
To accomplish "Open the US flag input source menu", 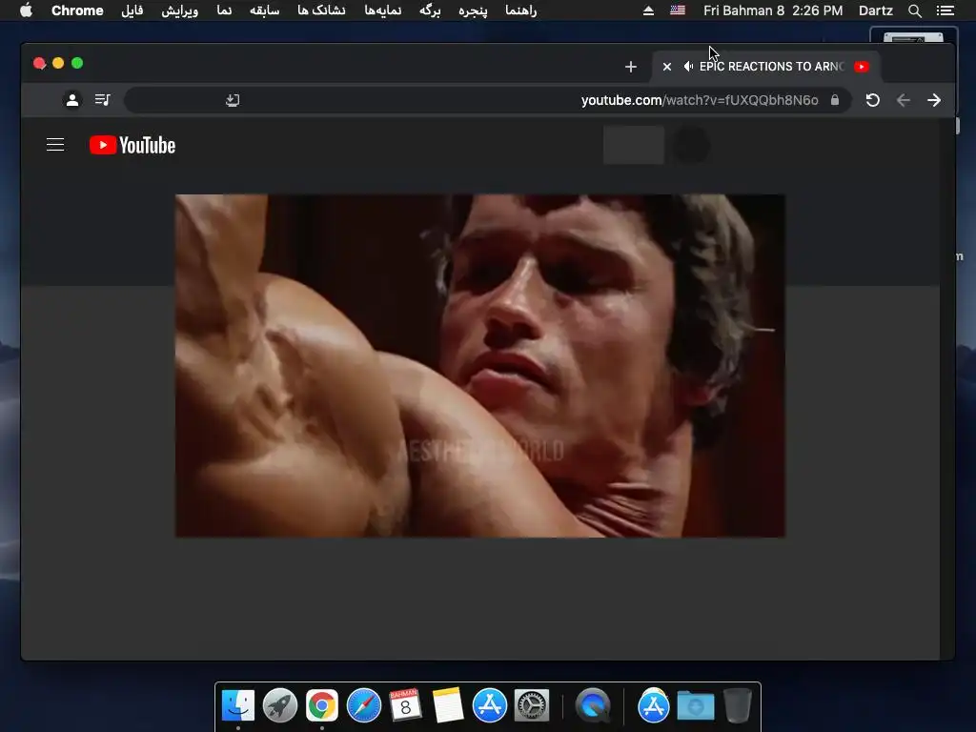I will pyautogui.click(x=678, y=10).
